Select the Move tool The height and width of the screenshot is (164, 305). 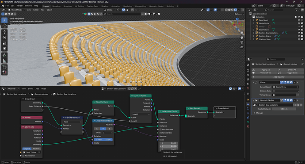pos(4,32)
